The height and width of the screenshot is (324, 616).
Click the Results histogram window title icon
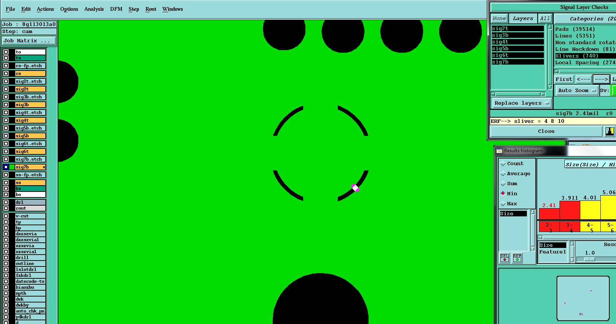499,151
